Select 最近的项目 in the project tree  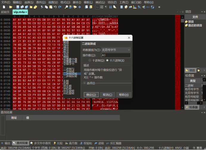click(x=194, y=26)
